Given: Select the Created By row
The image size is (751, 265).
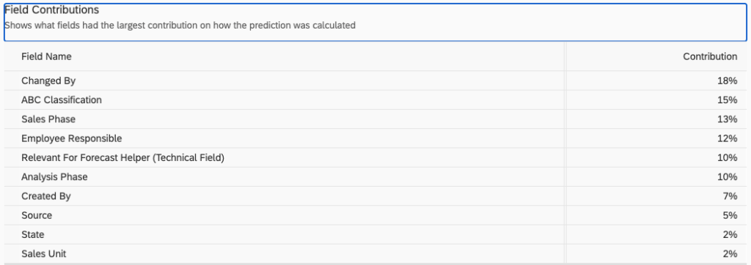Looking at the screenshot, I should coord(375,196).
